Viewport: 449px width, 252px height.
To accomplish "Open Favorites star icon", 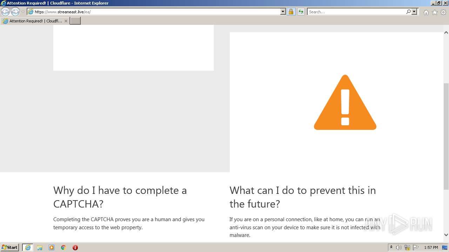I will [435, 12].
